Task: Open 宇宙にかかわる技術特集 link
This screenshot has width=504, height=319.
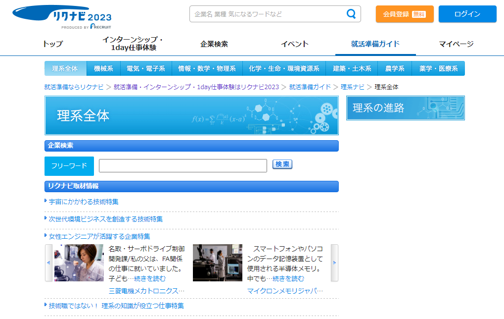Action: tap(84, 202)
